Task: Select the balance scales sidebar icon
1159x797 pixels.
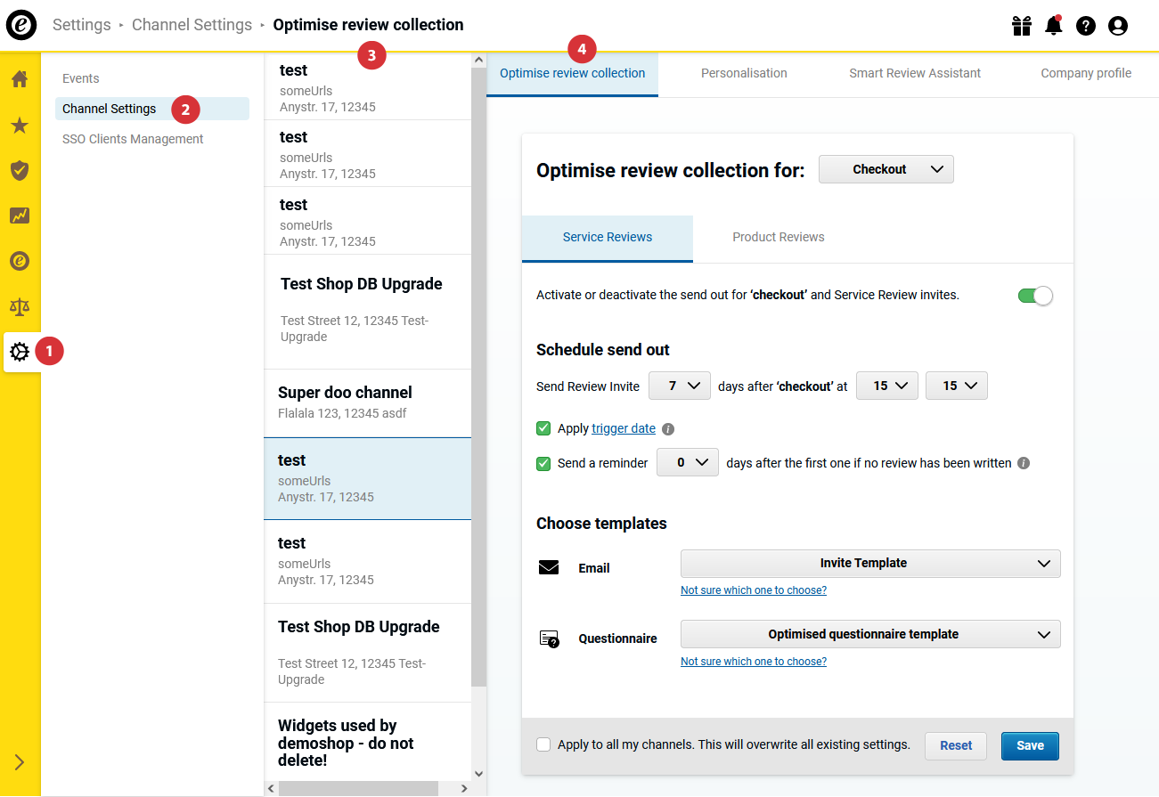Action: (20, 307)
